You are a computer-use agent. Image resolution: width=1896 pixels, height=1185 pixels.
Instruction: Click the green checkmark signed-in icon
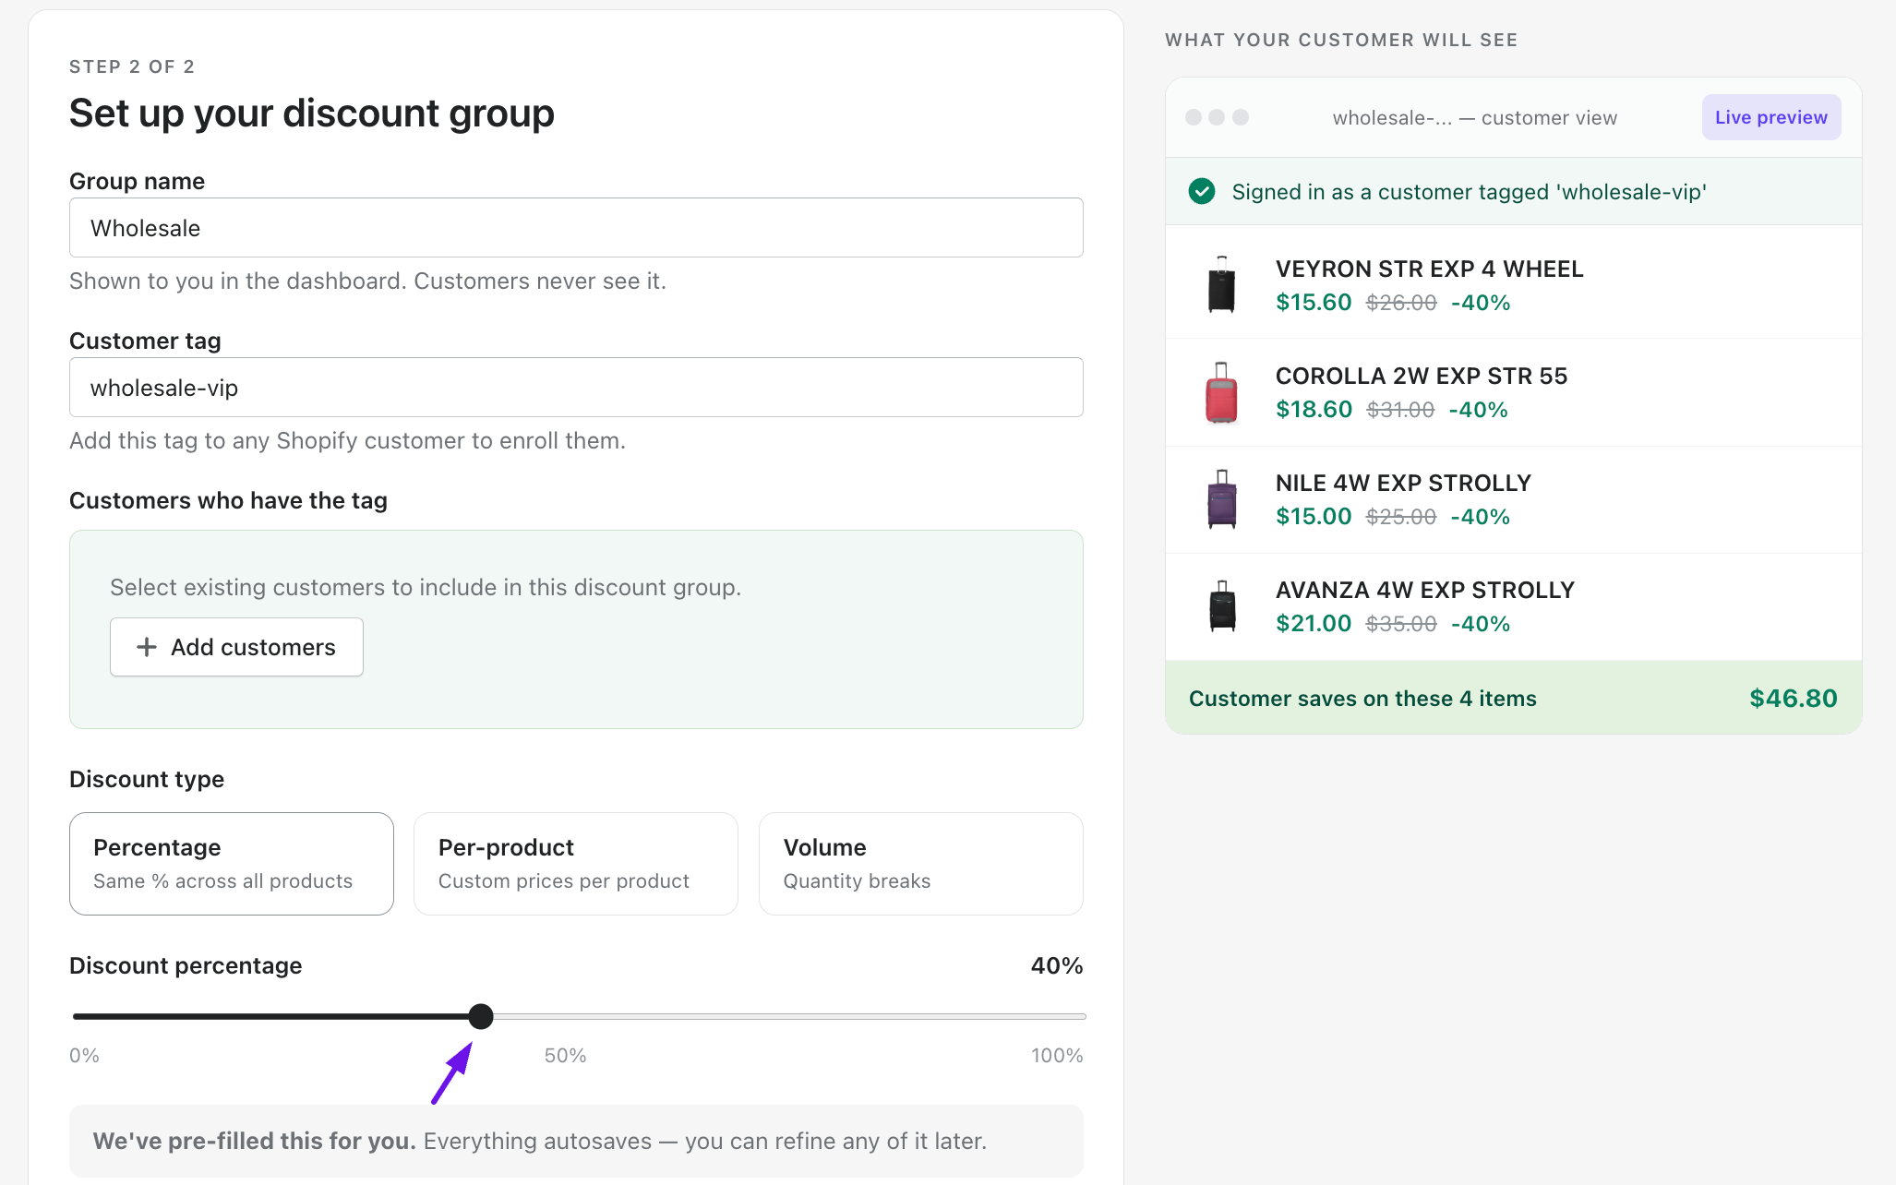click(1201, 191)
